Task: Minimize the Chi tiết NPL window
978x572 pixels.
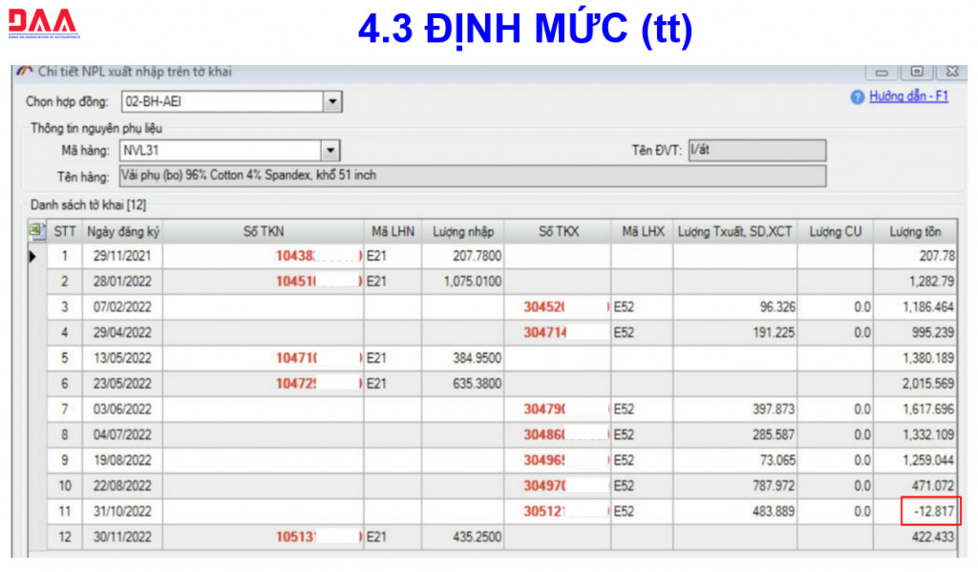Action: coord(882,73)
